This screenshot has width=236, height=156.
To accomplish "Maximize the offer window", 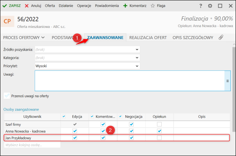I will click(220, 6).
